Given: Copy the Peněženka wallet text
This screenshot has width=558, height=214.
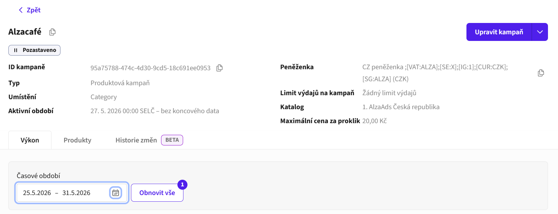Looking at the screenshot, I should [x=541, y=73].
